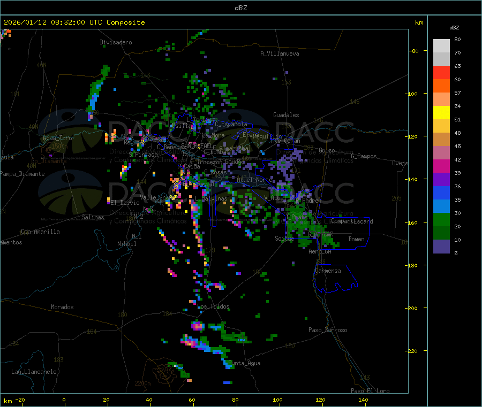Image resolution: width=482 pixels, height=407 pixels.
Task: Click the Aero_GA location label
Action: point(320,251)
